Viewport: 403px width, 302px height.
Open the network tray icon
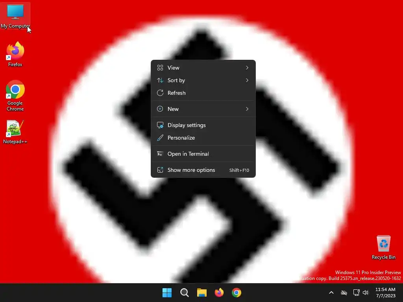(x=356, y=293)
